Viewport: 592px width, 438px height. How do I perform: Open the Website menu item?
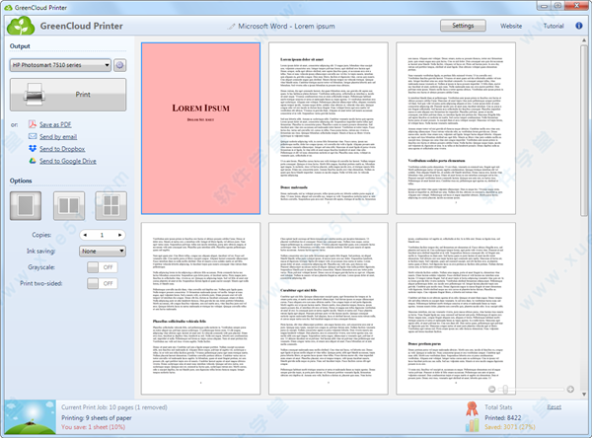click(511, 25)
